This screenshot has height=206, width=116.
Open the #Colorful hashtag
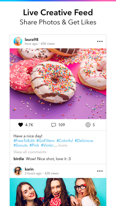tap(65, 141)
